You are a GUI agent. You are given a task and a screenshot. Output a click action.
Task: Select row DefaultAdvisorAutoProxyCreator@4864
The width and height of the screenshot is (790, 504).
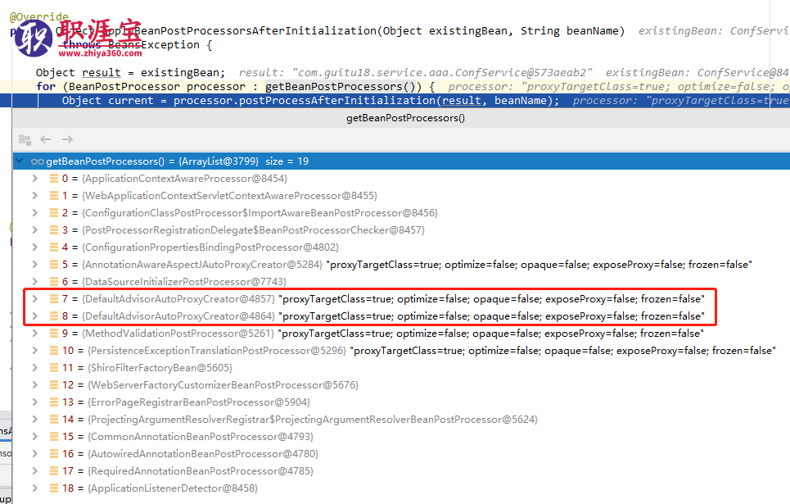[401, 316]
